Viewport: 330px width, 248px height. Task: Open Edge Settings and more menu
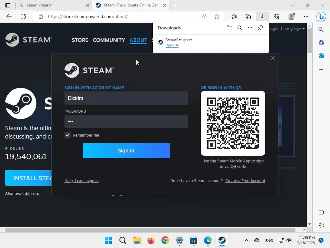tap(306, 16)
